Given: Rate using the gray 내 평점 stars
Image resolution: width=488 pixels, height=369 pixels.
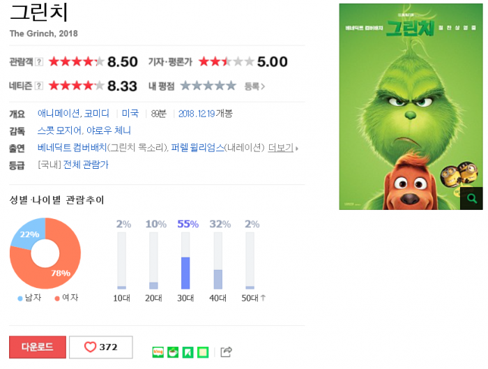Looking at the screenshot, I should pyautogui.click(x=208, y=86).
